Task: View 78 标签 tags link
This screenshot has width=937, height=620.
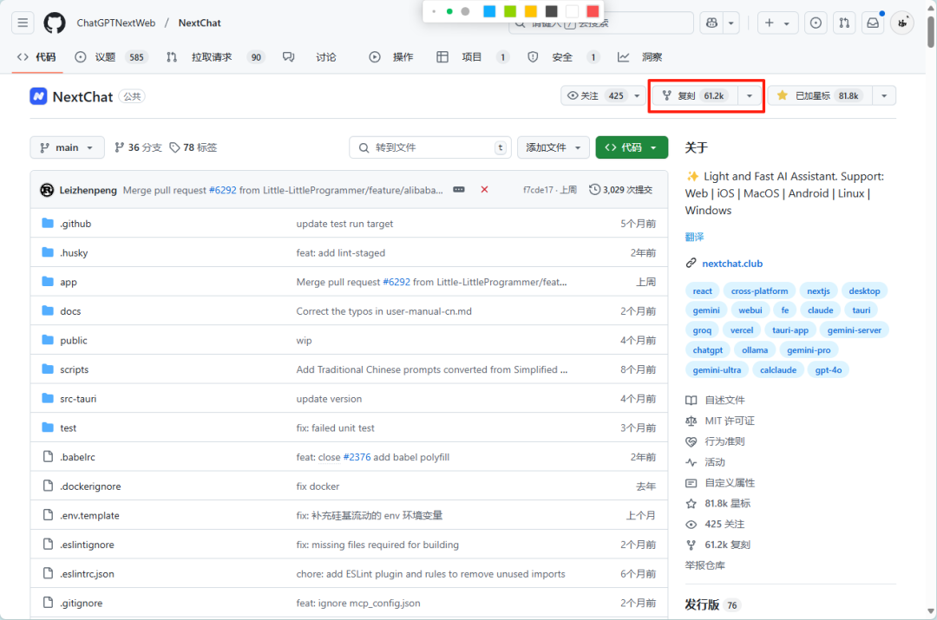Action: pyautogui.click(x=193, y=147)
